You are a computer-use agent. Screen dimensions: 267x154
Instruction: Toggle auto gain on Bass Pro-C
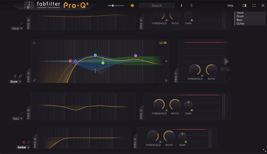pos(192,110)
